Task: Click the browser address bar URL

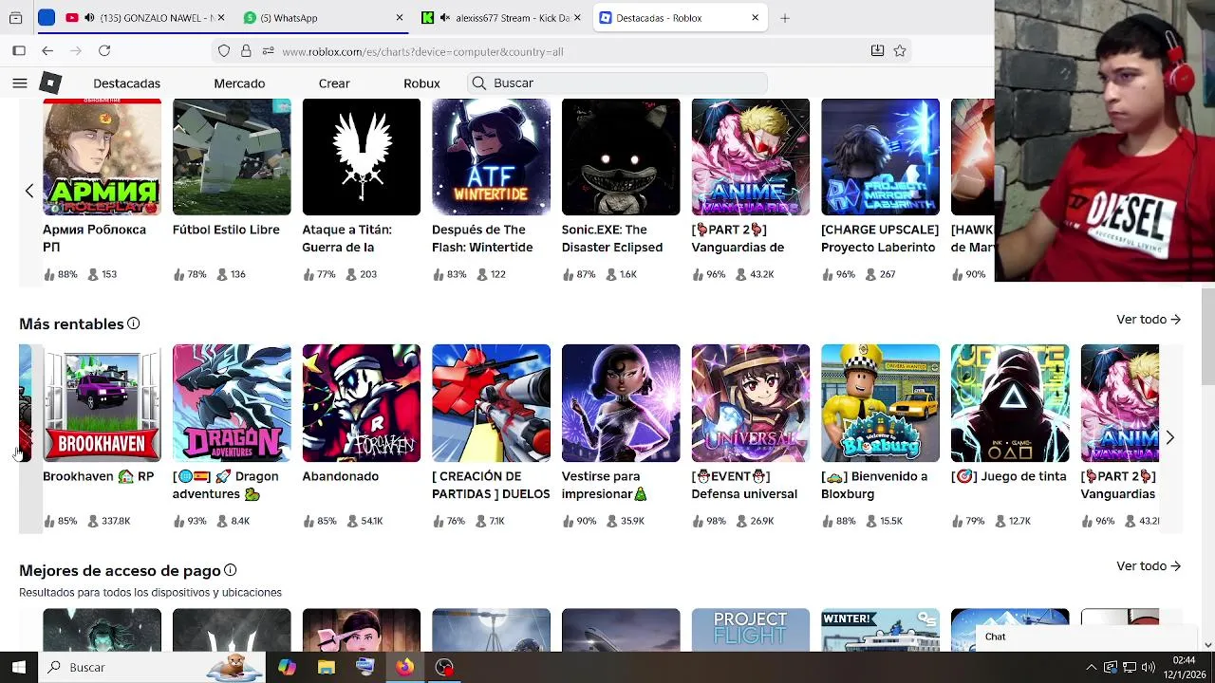Action: coord(422,51)
